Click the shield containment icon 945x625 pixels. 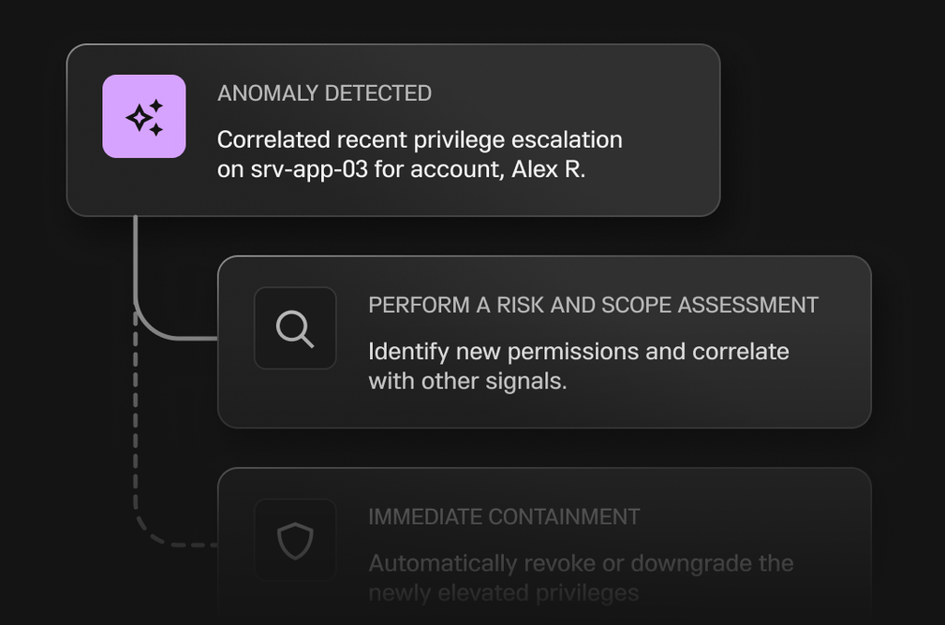tap(295, 541)
